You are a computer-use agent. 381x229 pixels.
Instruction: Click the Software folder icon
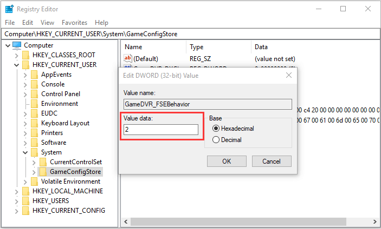click(35, 143)
